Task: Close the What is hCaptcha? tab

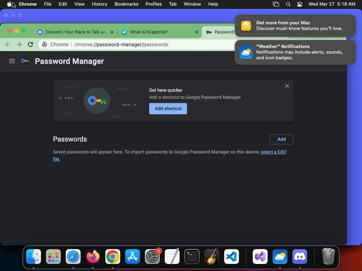Action: click(197, 32)
